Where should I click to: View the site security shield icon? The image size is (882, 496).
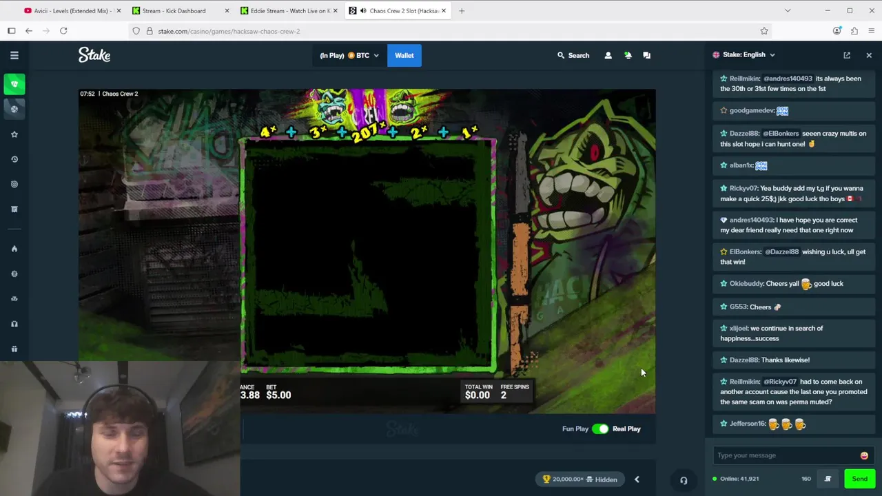tap(136, 31)
